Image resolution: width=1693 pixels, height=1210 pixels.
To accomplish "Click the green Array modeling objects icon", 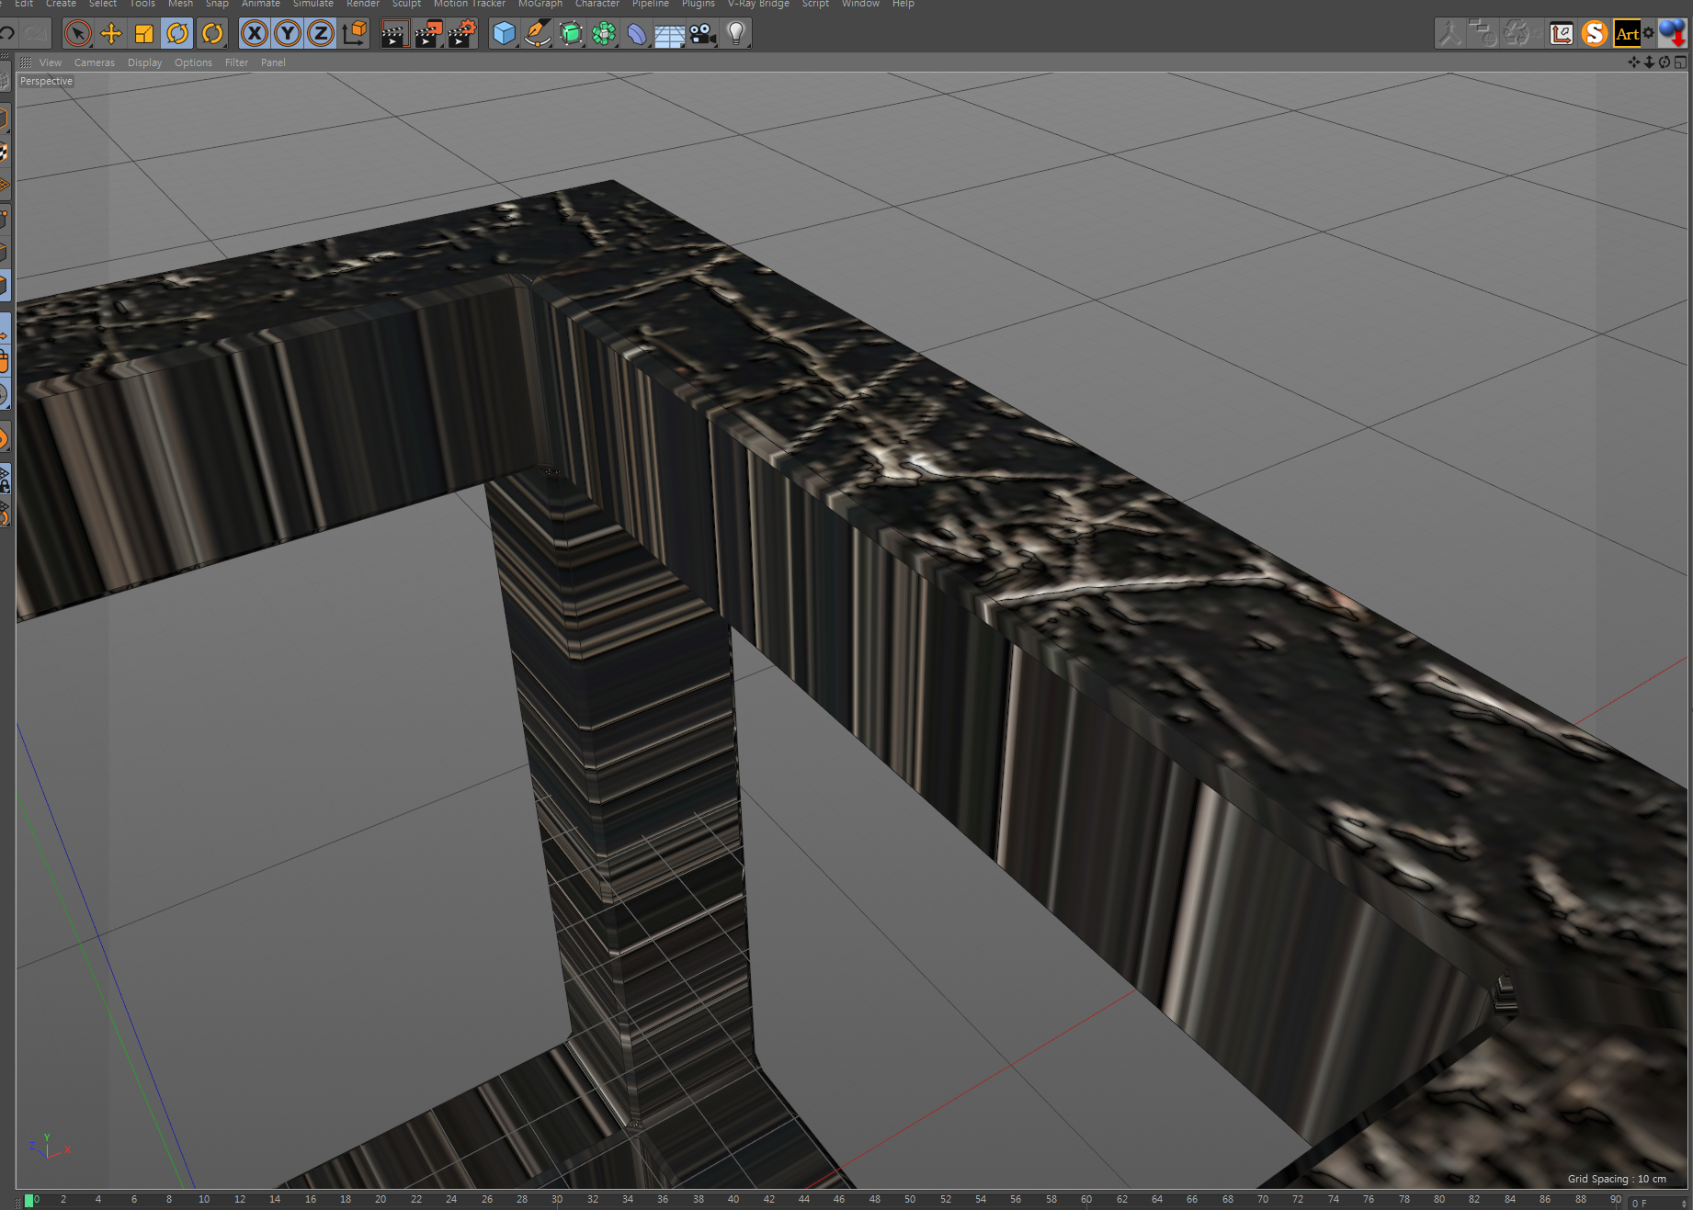I will pyautogui.click(x=604, y=34).
